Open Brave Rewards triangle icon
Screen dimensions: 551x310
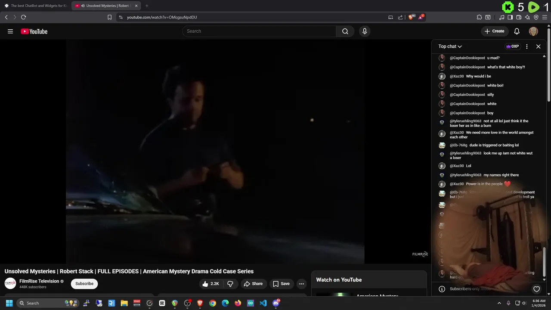[421, 17]
